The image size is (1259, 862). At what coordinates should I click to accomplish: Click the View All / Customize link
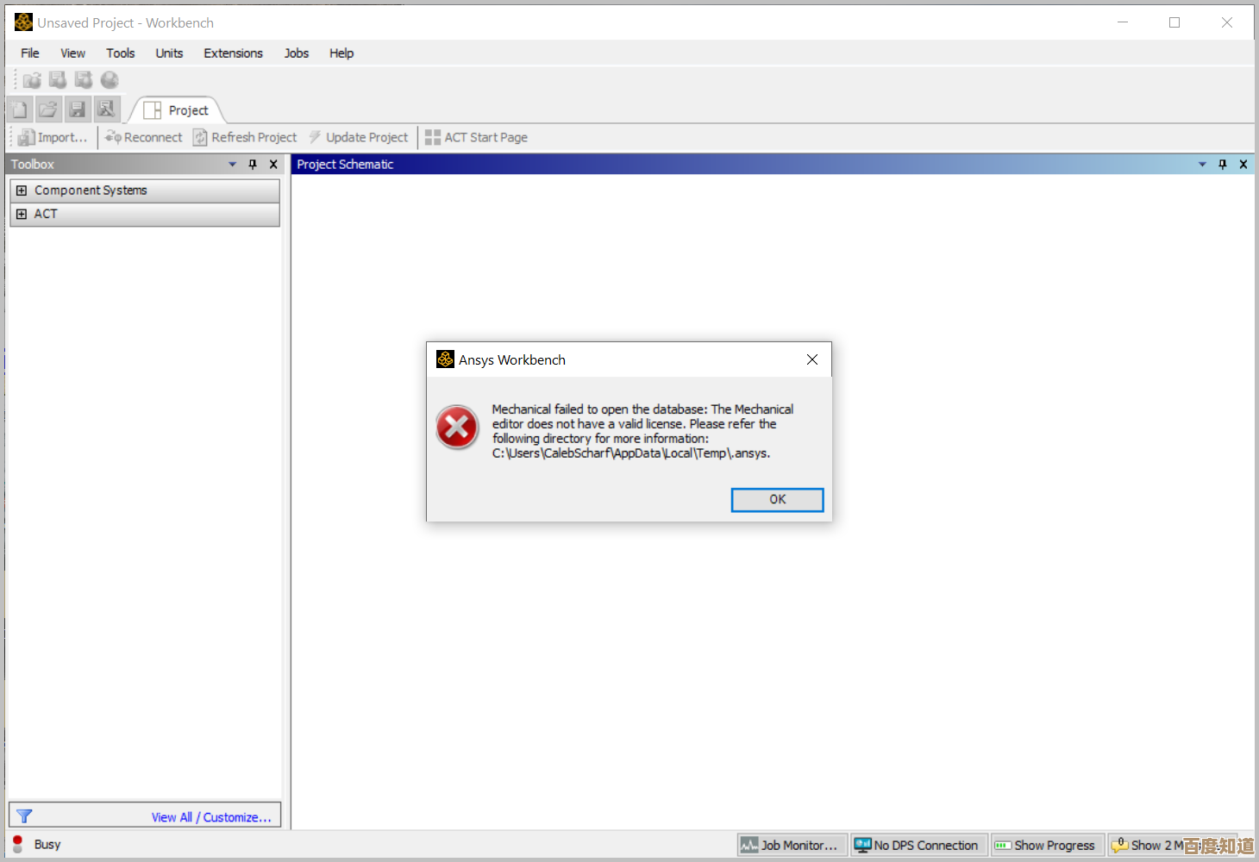coord(211,817)
